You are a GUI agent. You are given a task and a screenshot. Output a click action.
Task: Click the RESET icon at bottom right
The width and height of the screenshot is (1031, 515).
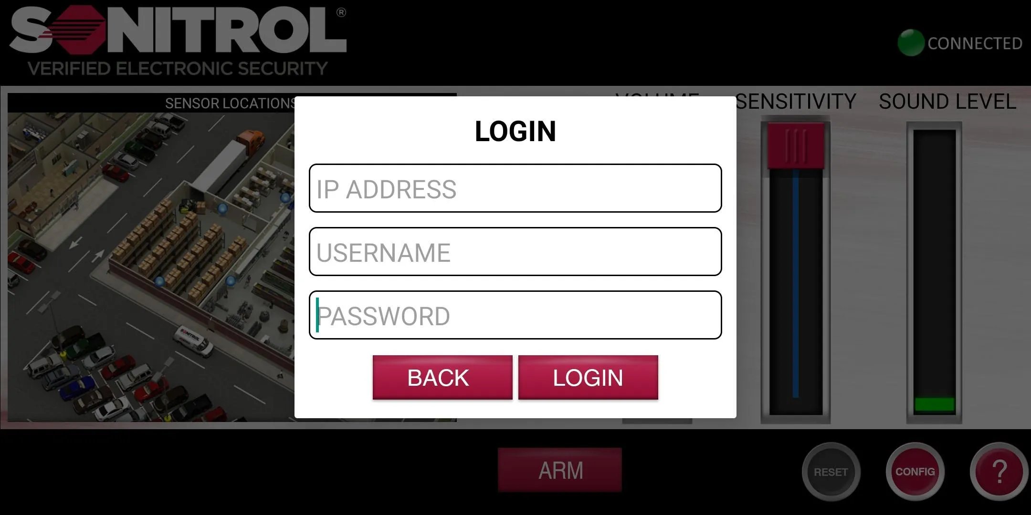(x=830, y=470)
